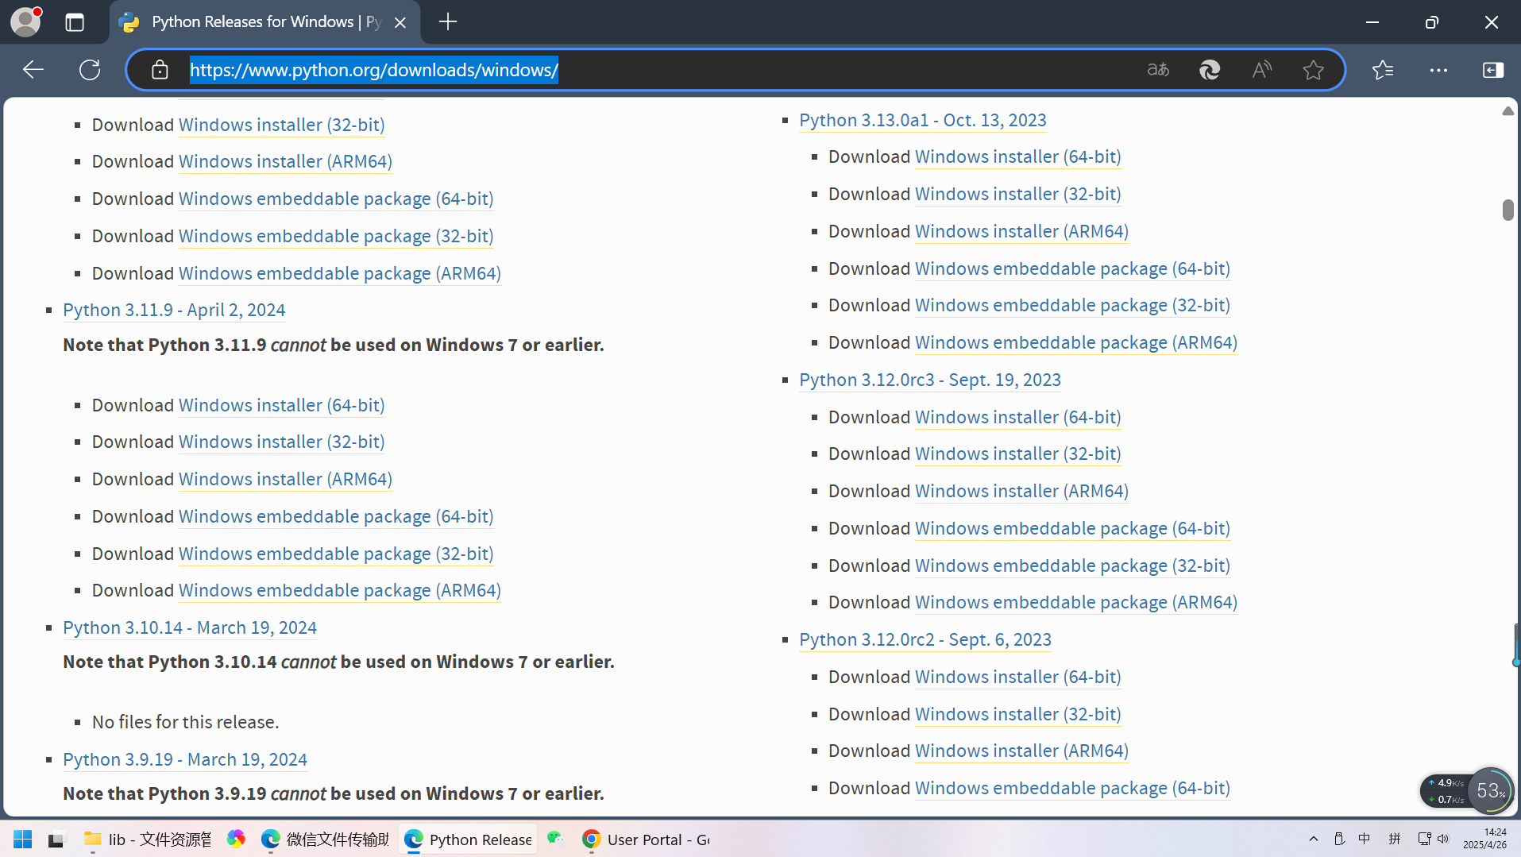1521x857 pixels.
Task: Download 3.12.0rc3 embeddable package (ARM64)
Action: 1076,602
